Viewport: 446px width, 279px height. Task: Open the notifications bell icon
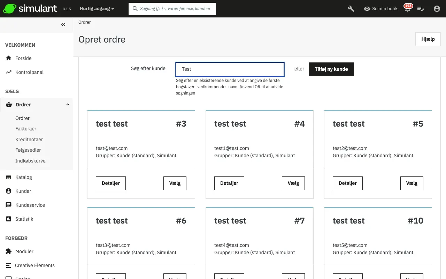point(407,9)
